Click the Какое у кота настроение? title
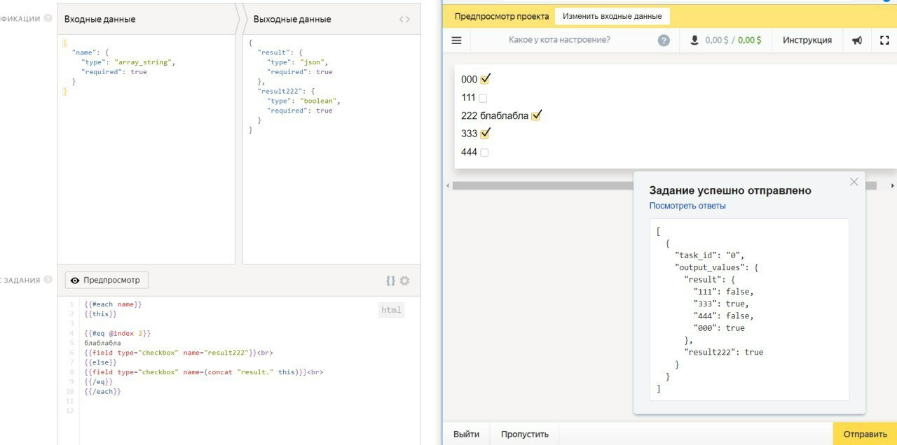897x445 pixels. [x=559, y=40]
